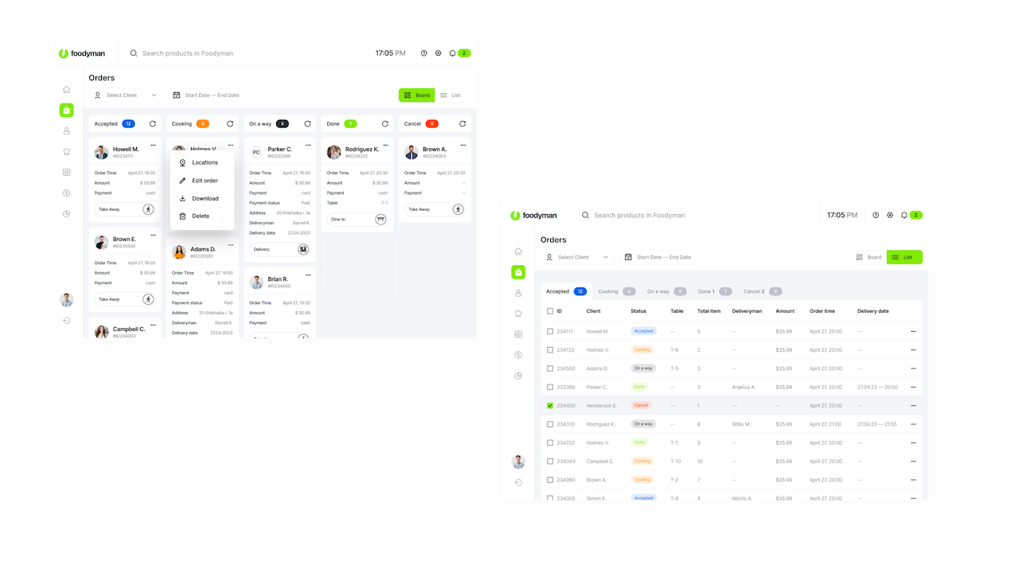Open more options on Howell M. card

153,145
